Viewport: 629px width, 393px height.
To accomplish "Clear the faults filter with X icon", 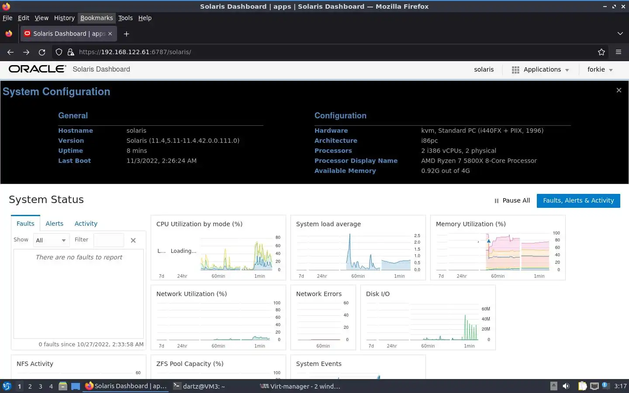I will click(133, 240).
